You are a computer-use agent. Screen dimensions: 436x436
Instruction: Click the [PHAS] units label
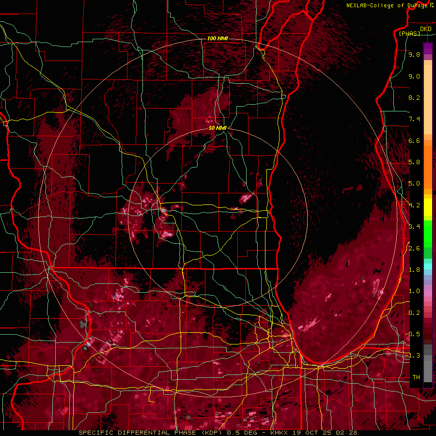point(409,33)
